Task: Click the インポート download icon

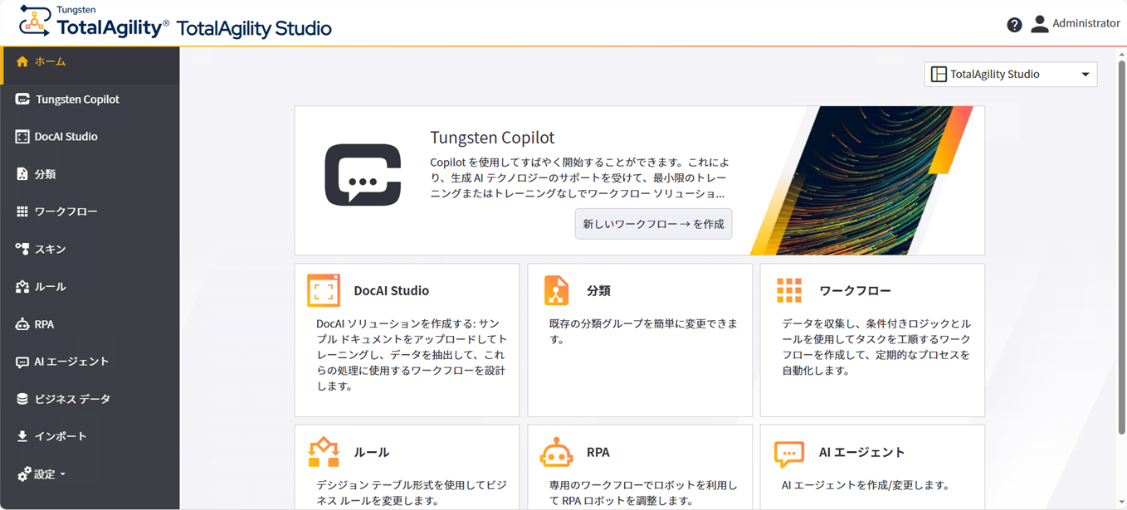Action: coord(22,435)
